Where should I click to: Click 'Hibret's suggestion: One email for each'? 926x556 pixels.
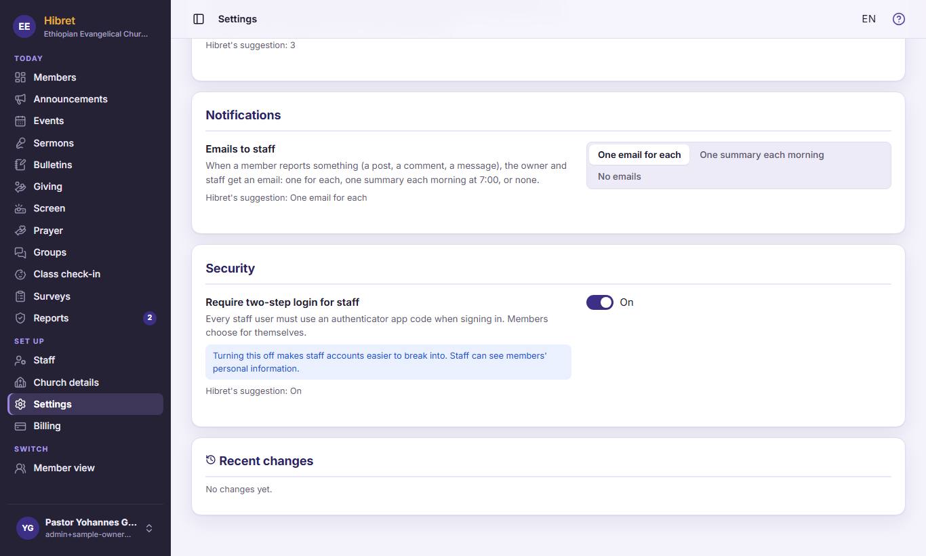(x=286, y=197)
